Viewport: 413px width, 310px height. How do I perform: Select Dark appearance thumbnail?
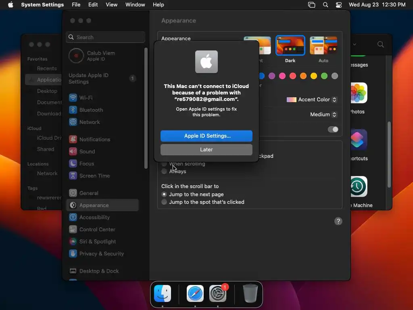pyautogui.click(x=290, y=46)
